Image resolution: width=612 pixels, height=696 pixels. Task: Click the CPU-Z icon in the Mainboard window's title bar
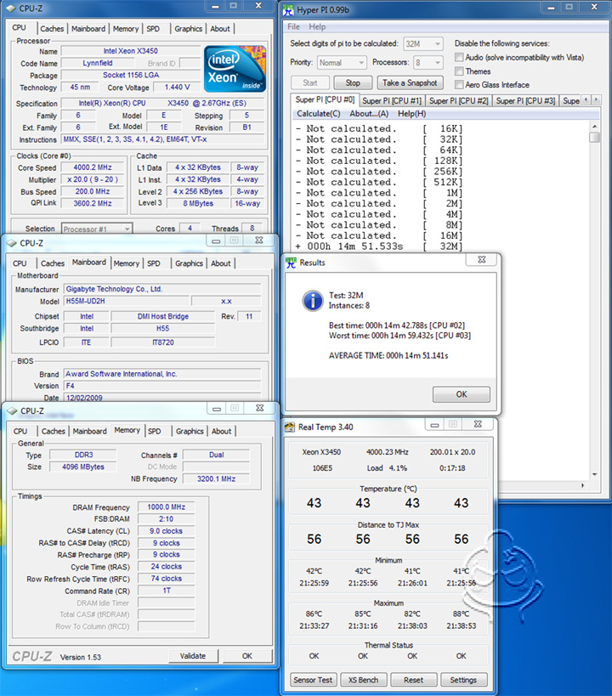tap(12, 243)
